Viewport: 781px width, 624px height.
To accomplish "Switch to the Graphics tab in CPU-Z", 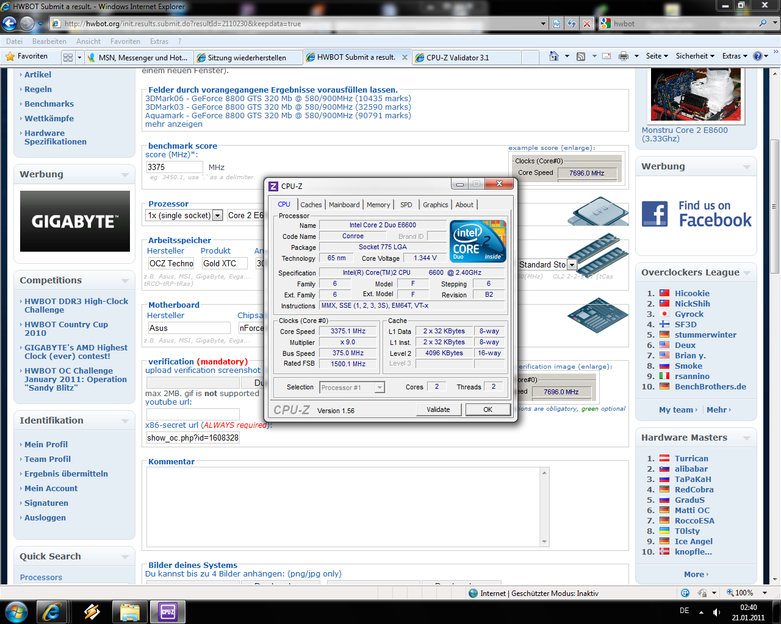I will point(436,205).
